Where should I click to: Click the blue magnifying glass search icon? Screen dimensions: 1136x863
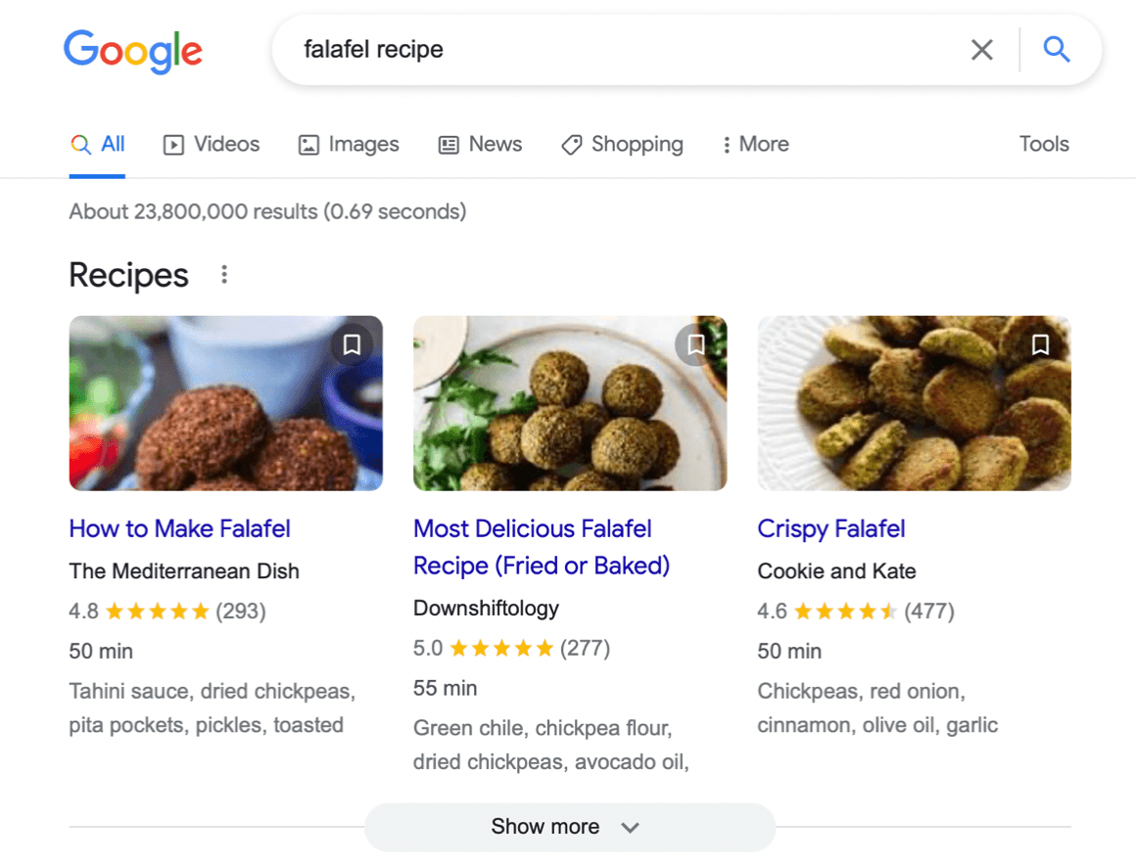(x=1056, y=49)
